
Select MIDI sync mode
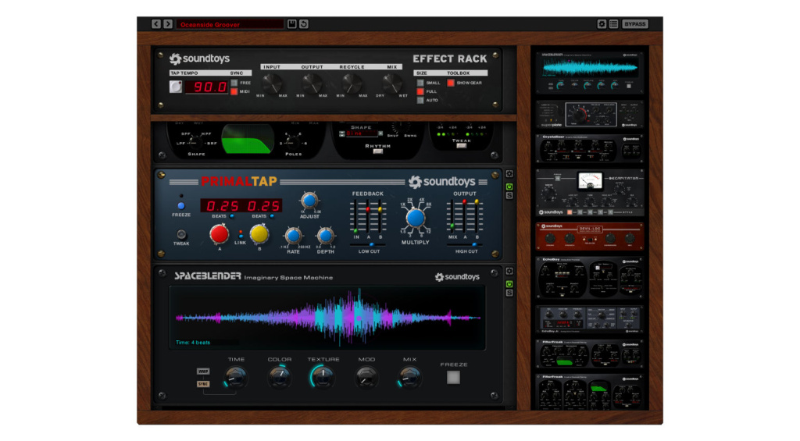click(234, 91)
